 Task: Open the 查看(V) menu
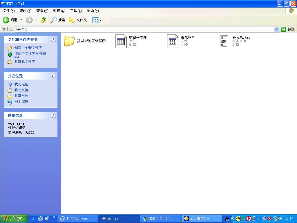click(x=42, y=11)
